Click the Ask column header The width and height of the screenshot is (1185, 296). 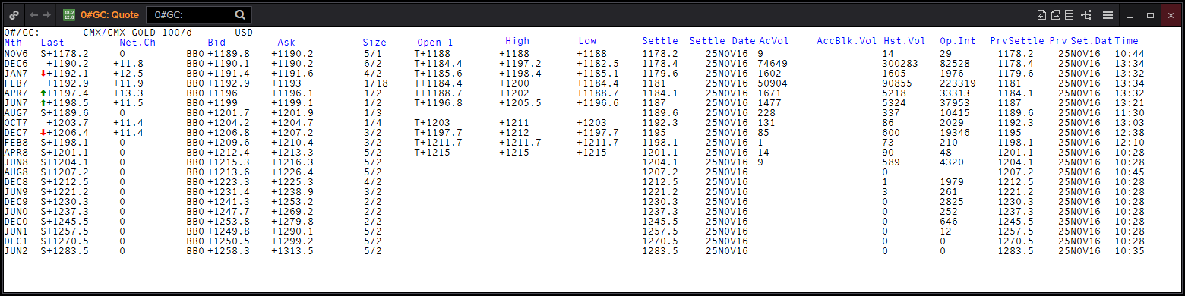point(286,43)
